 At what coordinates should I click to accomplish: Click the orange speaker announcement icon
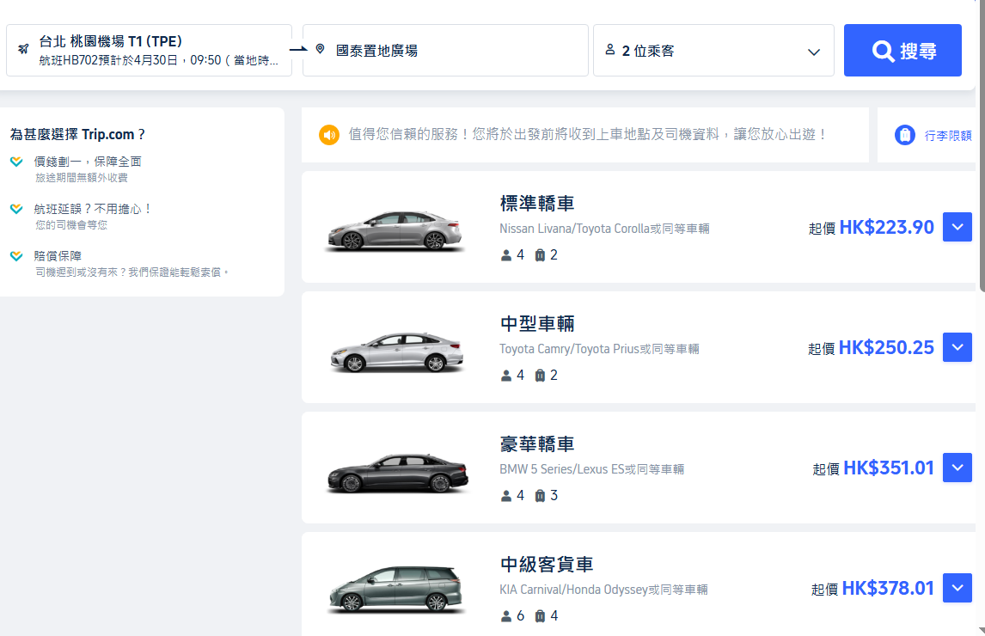point(329,135)
